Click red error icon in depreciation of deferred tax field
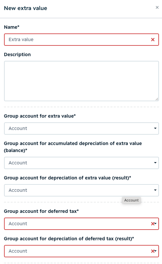Screen dimensions: 162x264 pyautogui.click(x=153, y=251)
